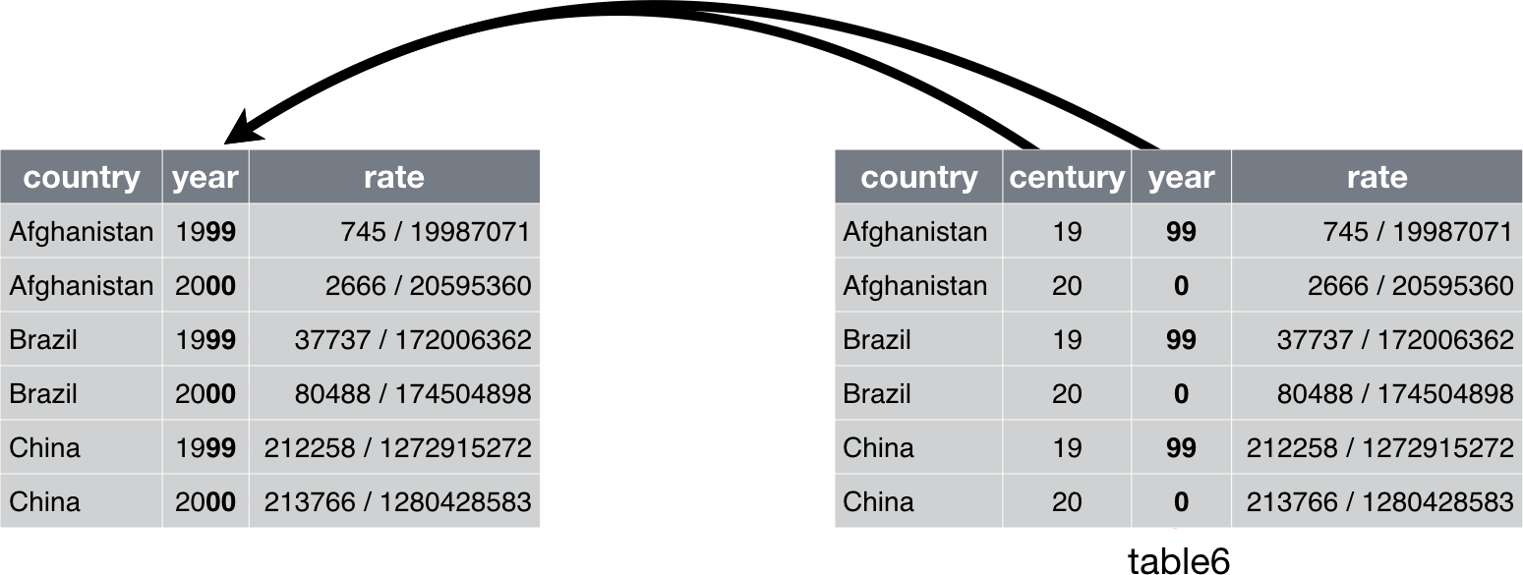Click the arrowhead pointing at the left table
Image resolution: width=1523 pixels, height=575 pixels.
[x=242, y=129]
